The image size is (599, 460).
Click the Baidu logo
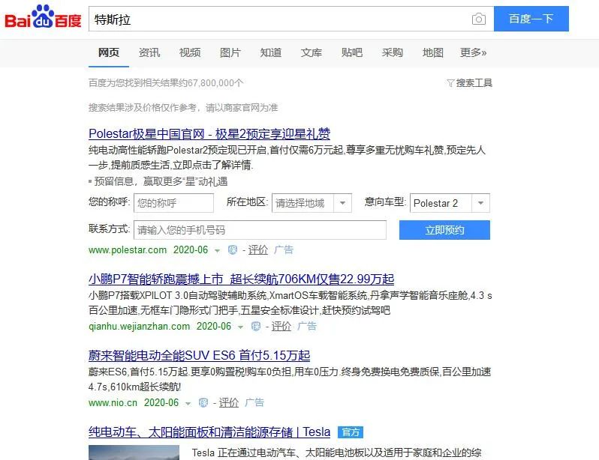[43, 17]
